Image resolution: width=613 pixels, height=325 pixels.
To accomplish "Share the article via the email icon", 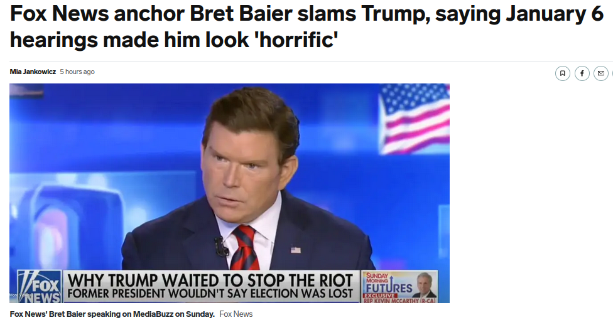I will pos(601,73).
